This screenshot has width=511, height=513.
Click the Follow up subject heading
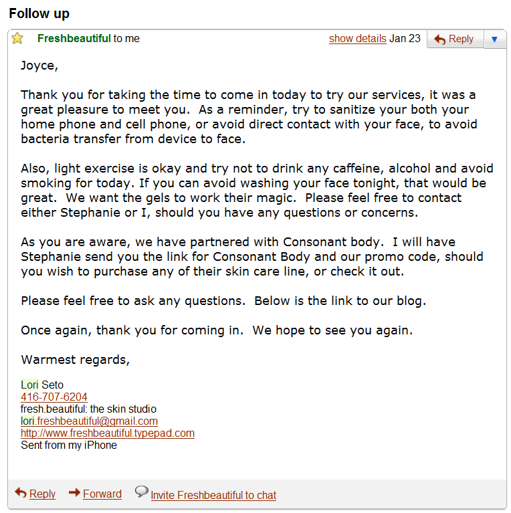tap(39, 13)
